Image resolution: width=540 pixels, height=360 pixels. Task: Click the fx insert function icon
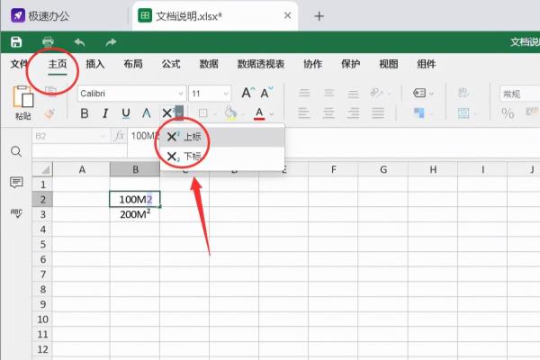point(119,136)
